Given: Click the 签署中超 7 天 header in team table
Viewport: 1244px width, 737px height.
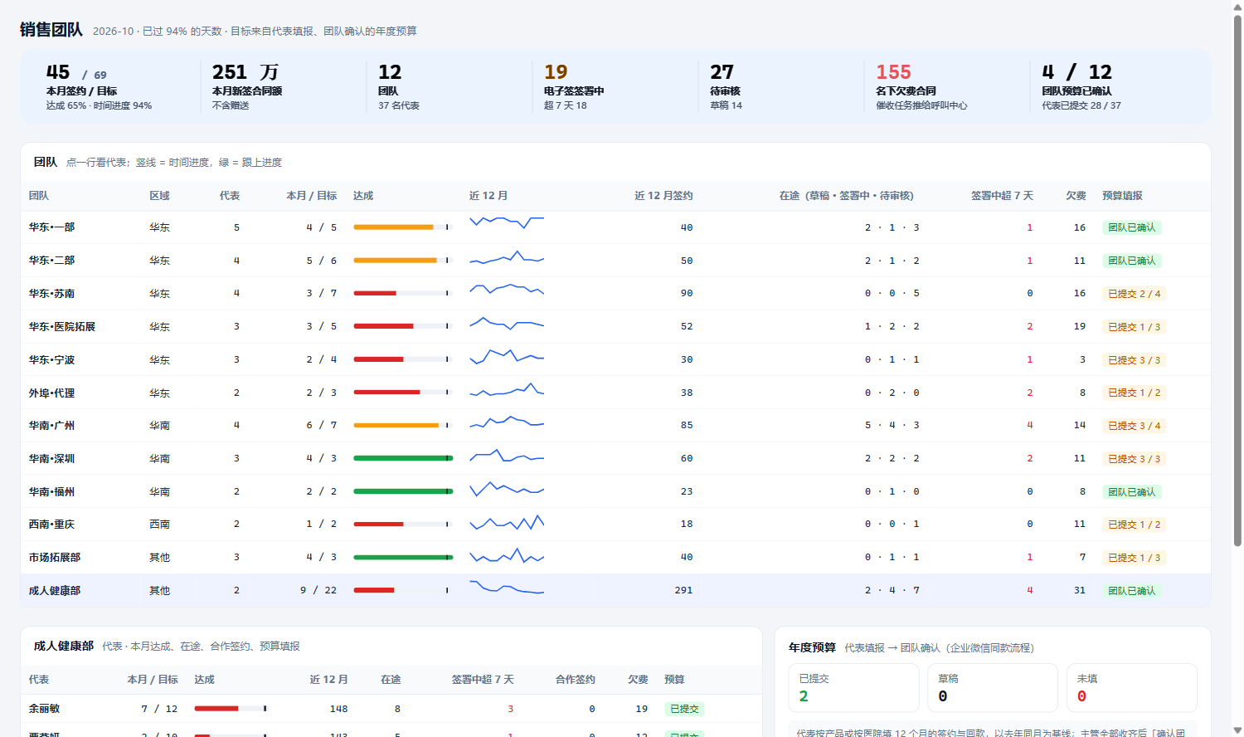Looking at the screenshot, I should [1002, 196].
